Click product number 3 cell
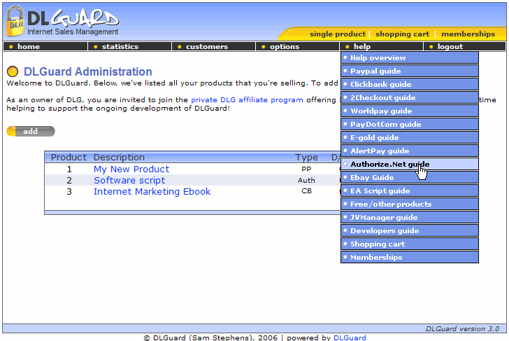This screenshot has width=509, height=341. tap(69, 192)
